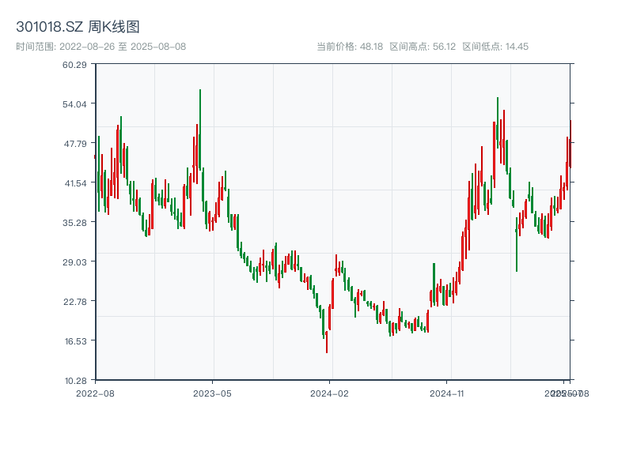The height and width of the screenshot is (474, 633).
Task: Click the y-axis label 47.79
Action: (75, 144)
